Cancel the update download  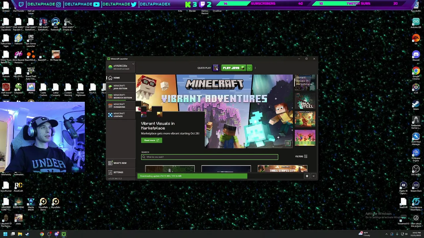click(313, 176)
